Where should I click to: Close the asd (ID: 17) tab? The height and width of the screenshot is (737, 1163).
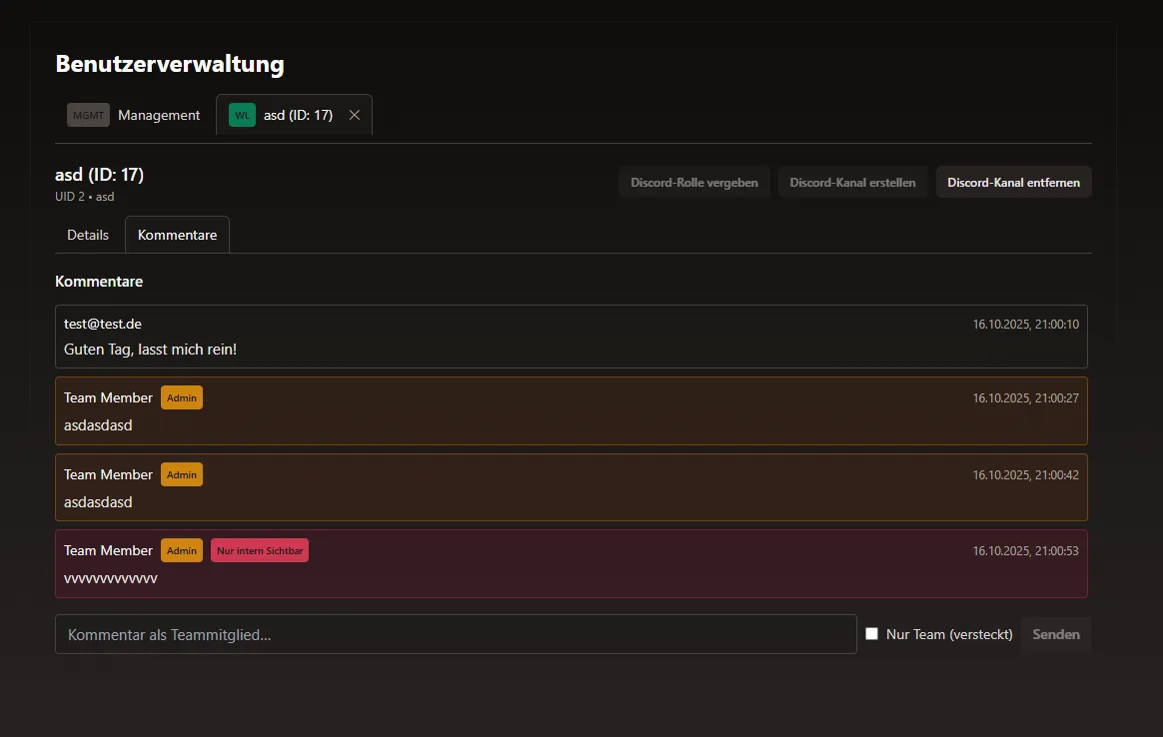354,115
